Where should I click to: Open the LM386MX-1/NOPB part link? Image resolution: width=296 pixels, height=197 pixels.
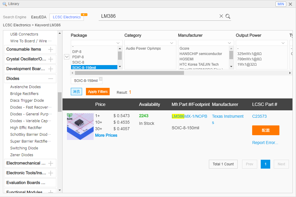[x=189, y=116]
